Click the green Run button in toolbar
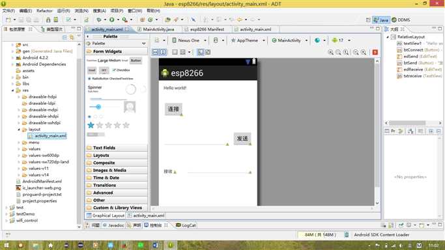The height and width of the screenshot is (250, 445). (x=112, y=20)
